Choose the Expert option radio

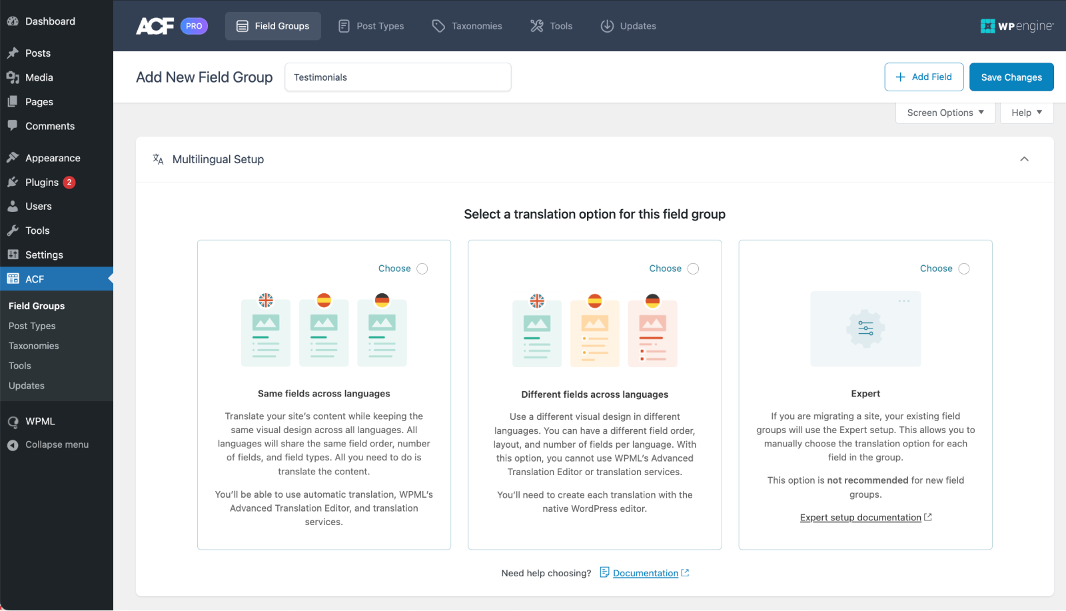[964, 269]
